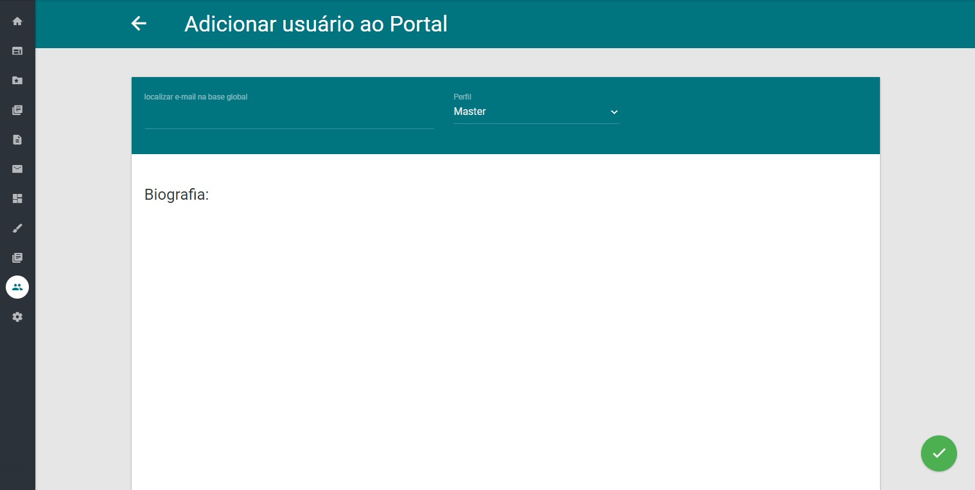Go back using the header arrow
The width and height of the screenshot is (975, 490).
tap(139, 24)
